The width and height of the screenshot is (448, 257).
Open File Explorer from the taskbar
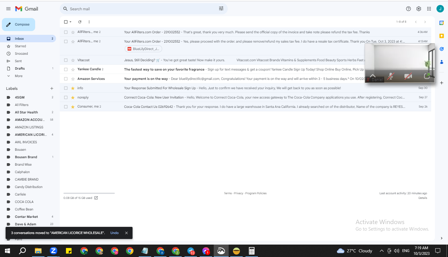click(x=38, y=251)
